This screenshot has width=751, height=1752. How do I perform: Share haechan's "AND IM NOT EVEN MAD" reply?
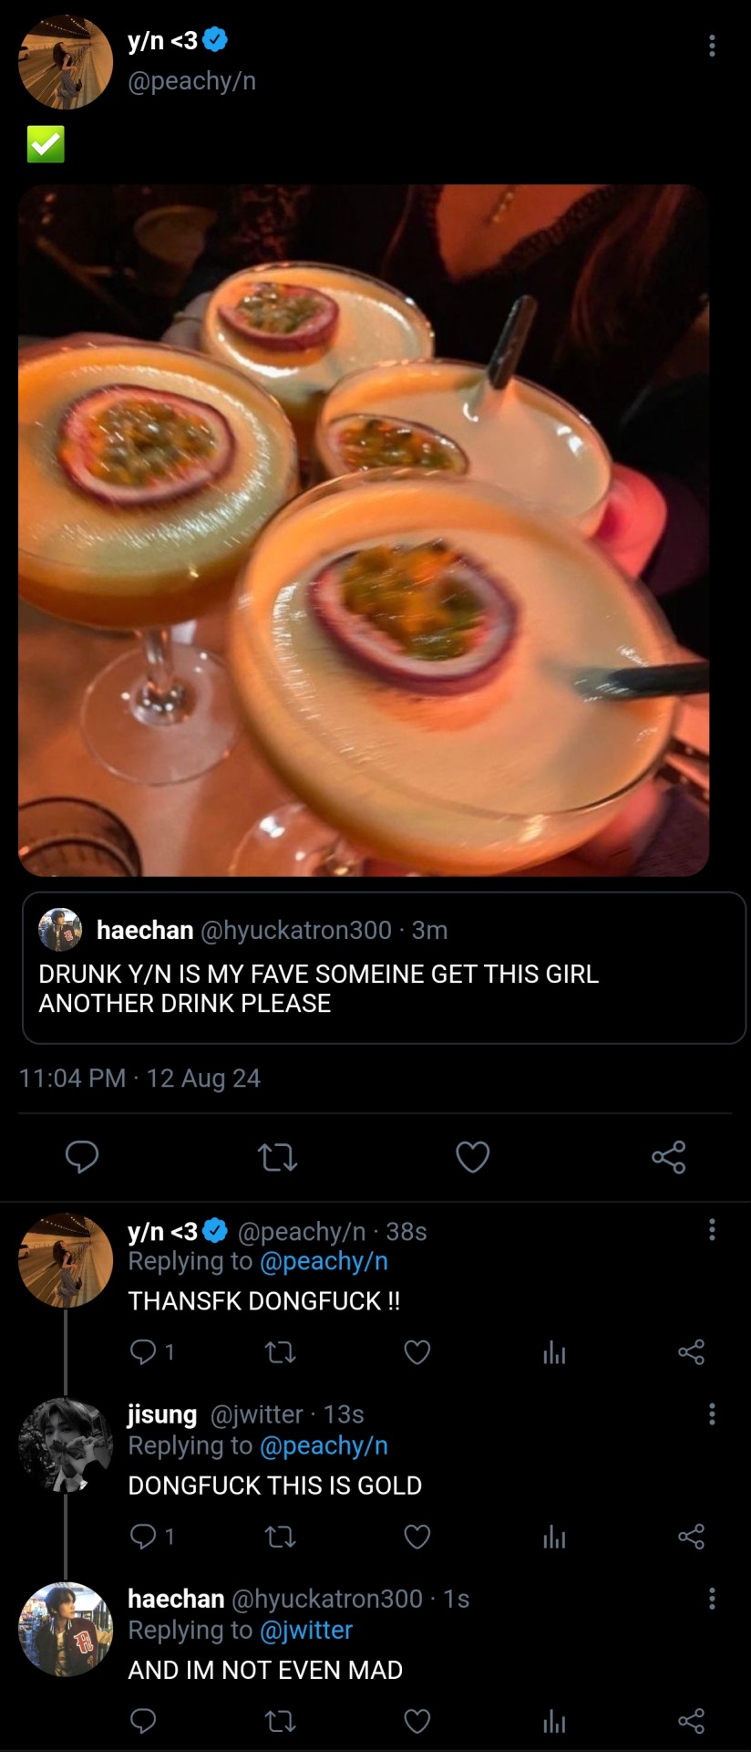coord(691,1721)
